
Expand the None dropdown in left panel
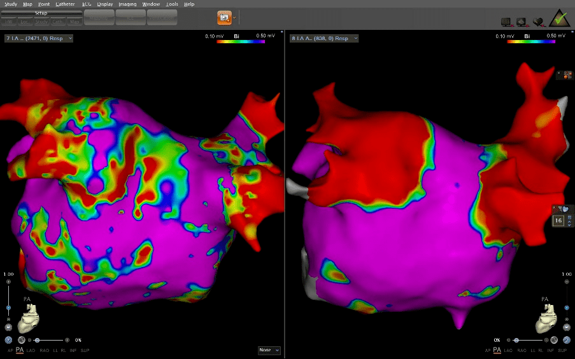269,350
